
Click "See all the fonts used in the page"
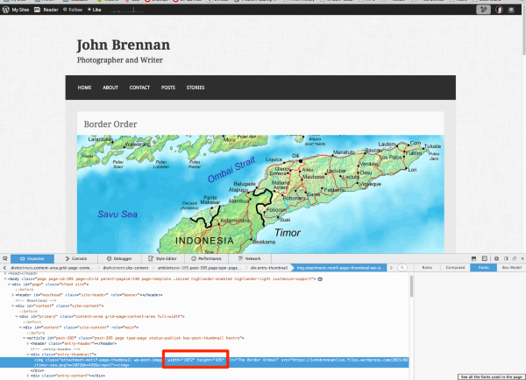pyautogui.click(x=492, y=377)
